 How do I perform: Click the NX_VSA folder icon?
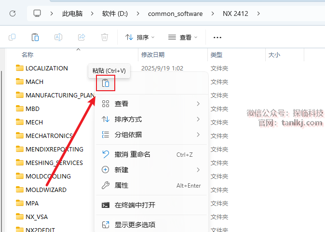pos(20,217)
